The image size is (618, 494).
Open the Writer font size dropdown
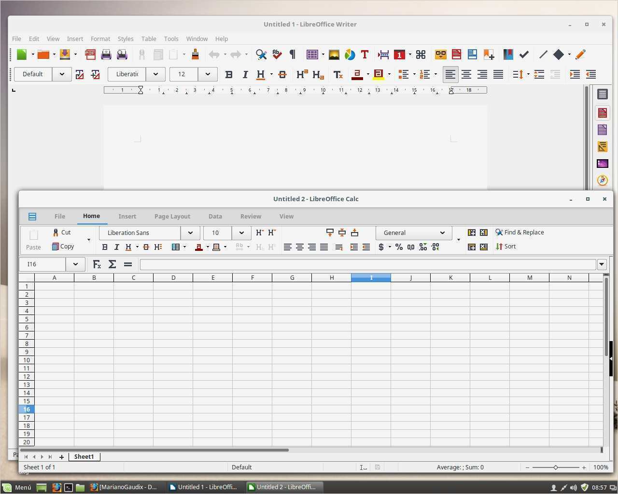(208, 74)
